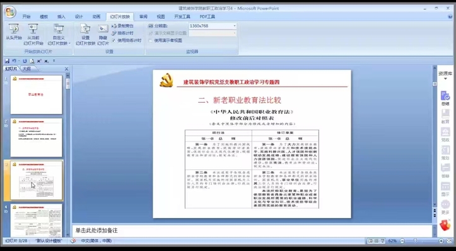This screenshot has height=251, width=456.
Task: Click the Office round button
Action: pyautogui.click(x=10, y=12)
